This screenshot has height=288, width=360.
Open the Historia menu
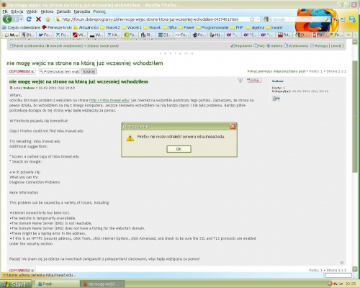point(47,12)
